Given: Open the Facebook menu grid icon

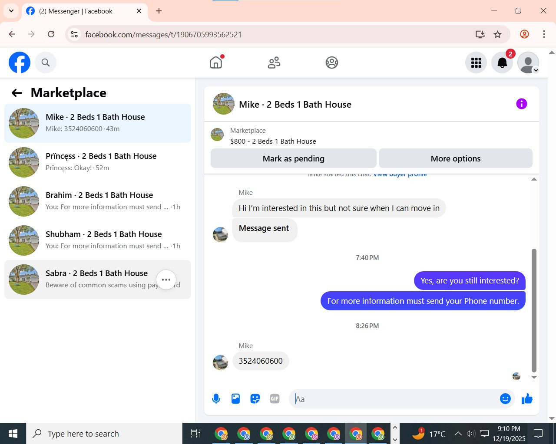Looking at the screenshot, I should [476, 62].
